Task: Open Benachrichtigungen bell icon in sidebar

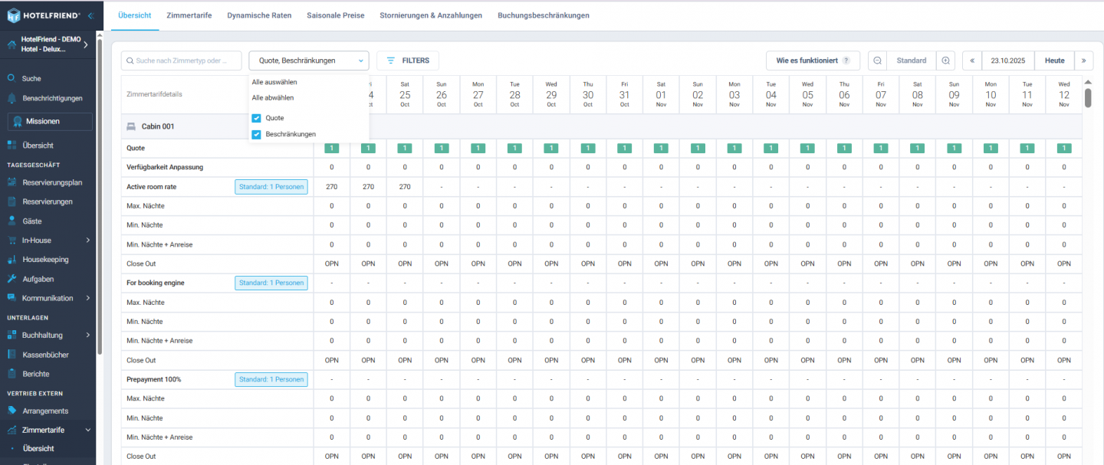Action: 11,98
